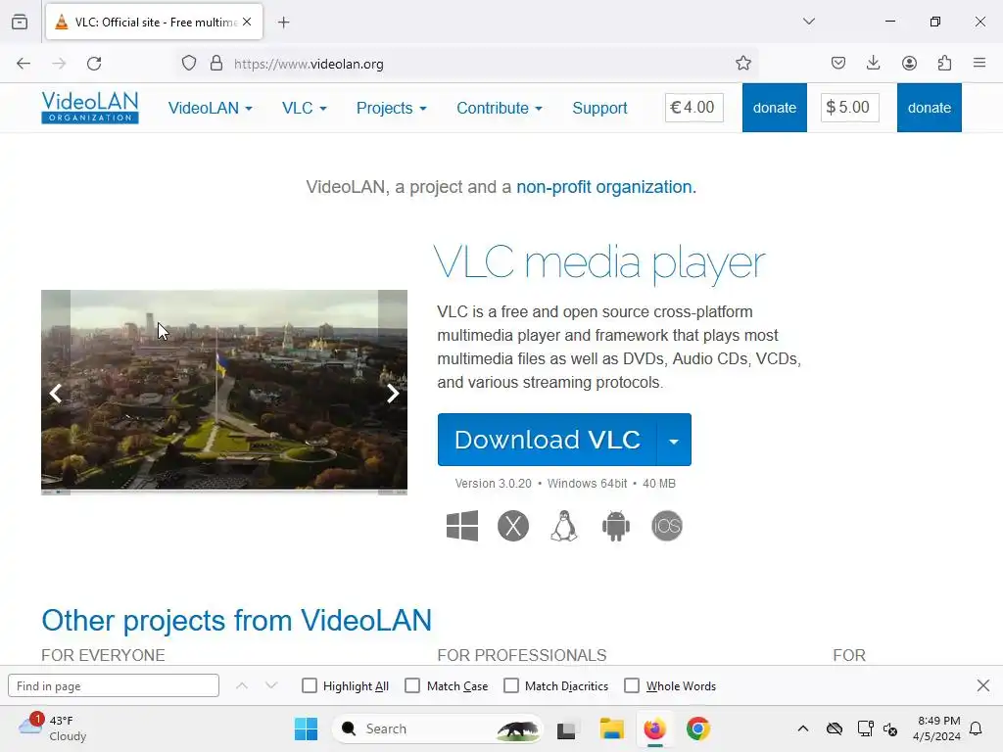Open File Explorer from the taskbar

point(611,728)
